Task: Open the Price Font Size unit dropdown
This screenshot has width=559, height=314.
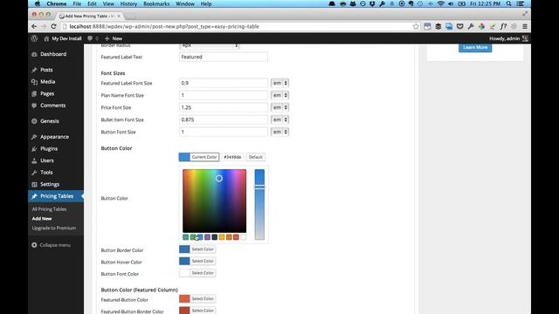Action: [279, 107]
